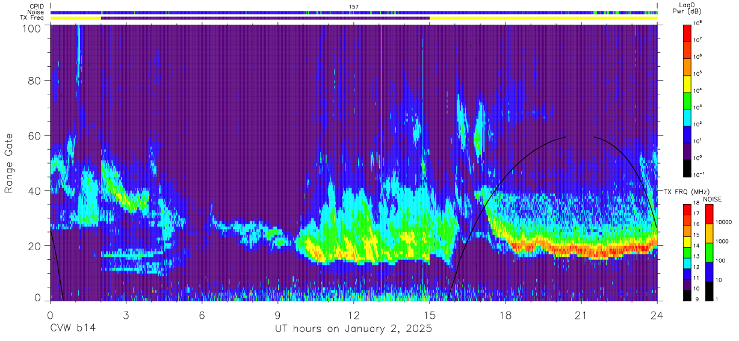Click the 10000 label on NOISE legend
Screen dimensions: 739x341
coord(725,222)
